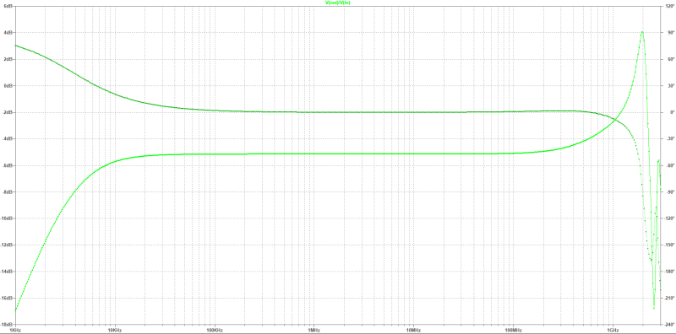This screenshot has width=676, height=334.
Task: Click the 4dB magnitude axis label
Action: coord(8,33)
